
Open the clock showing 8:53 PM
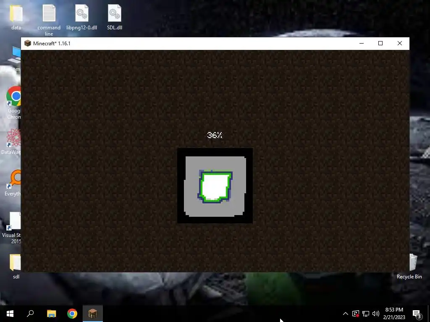click(x=394, y=314)
